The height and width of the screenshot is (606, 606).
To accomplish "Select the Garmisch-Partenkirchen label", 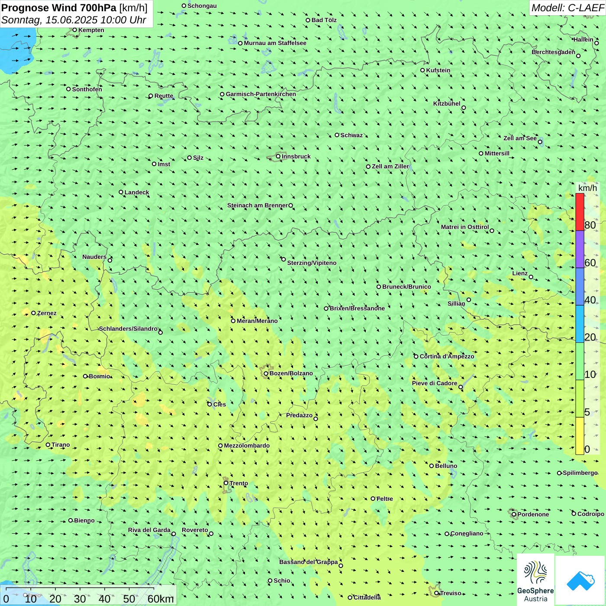I will click(x=261, y=94).
